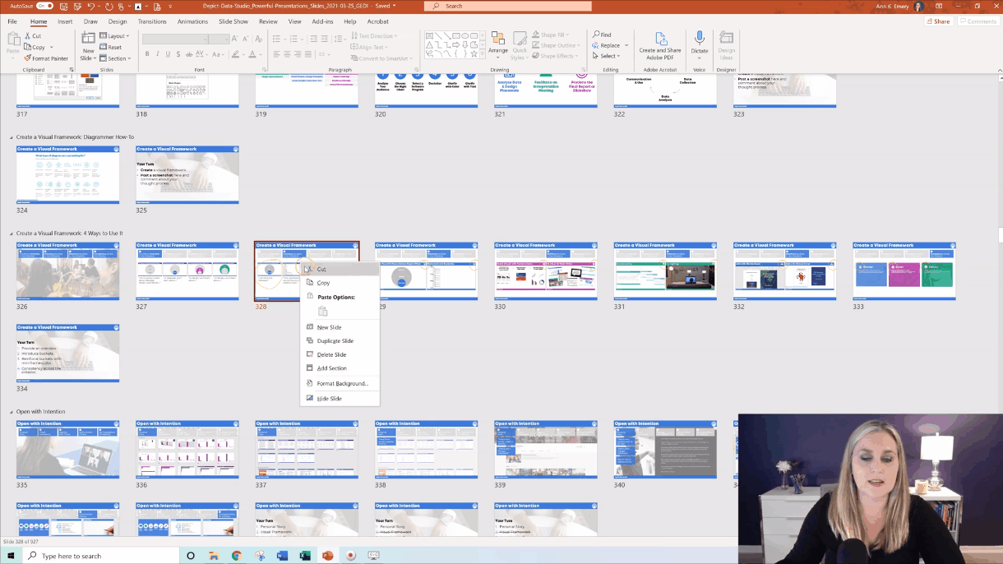Choose Format Background from context menu

point(343,384)
